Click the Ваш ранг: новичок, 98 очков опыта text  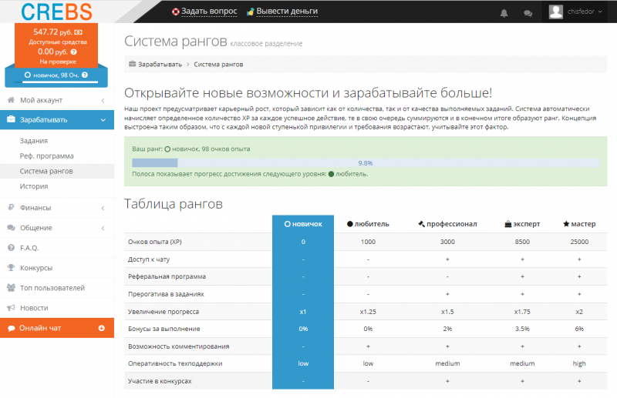(x=190, y=149)
